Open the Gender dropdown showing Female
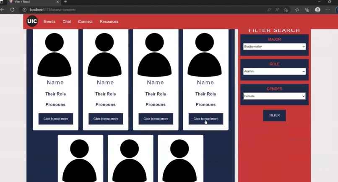 tap(274, 96)
